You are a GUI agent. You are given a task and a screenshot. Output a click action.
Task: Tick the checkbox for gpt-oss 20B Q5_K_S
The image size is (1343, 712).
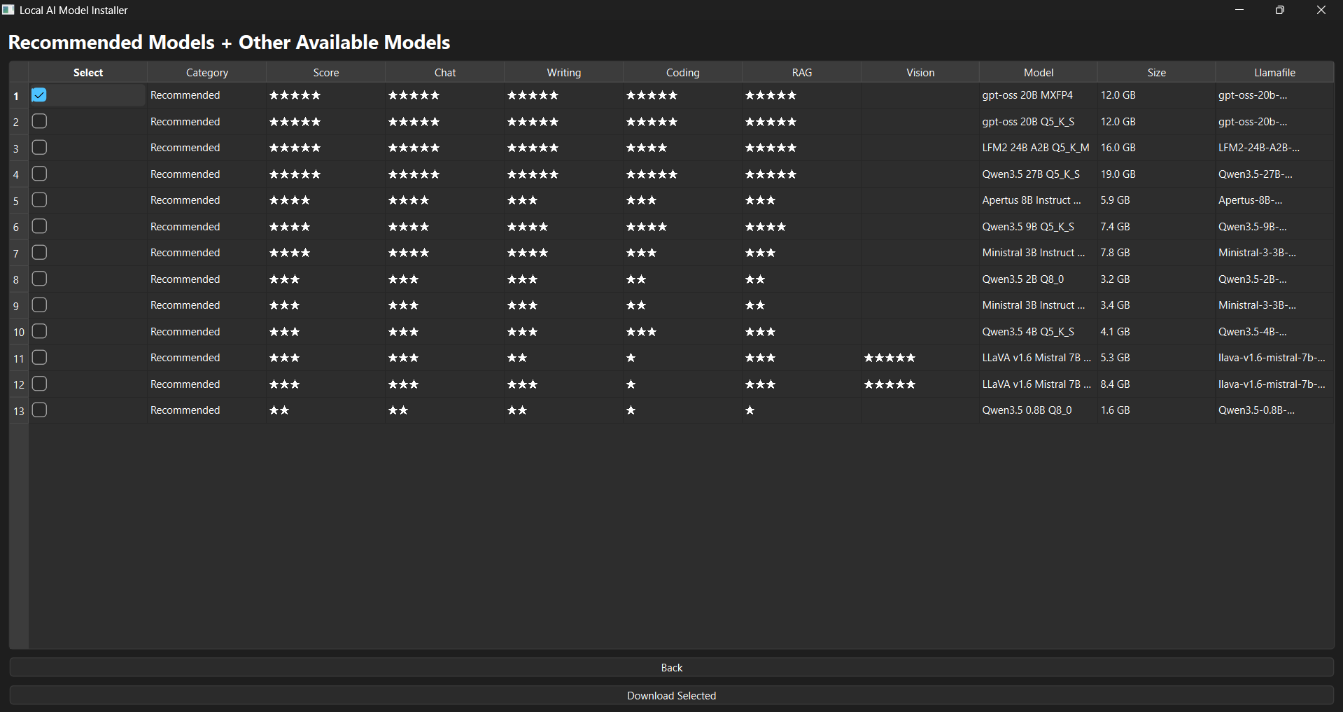click(39, 122)
